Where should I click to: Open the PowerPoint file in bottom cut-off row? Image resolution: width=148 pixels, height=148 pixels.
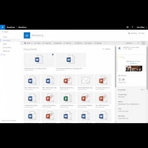pos(50,116)
